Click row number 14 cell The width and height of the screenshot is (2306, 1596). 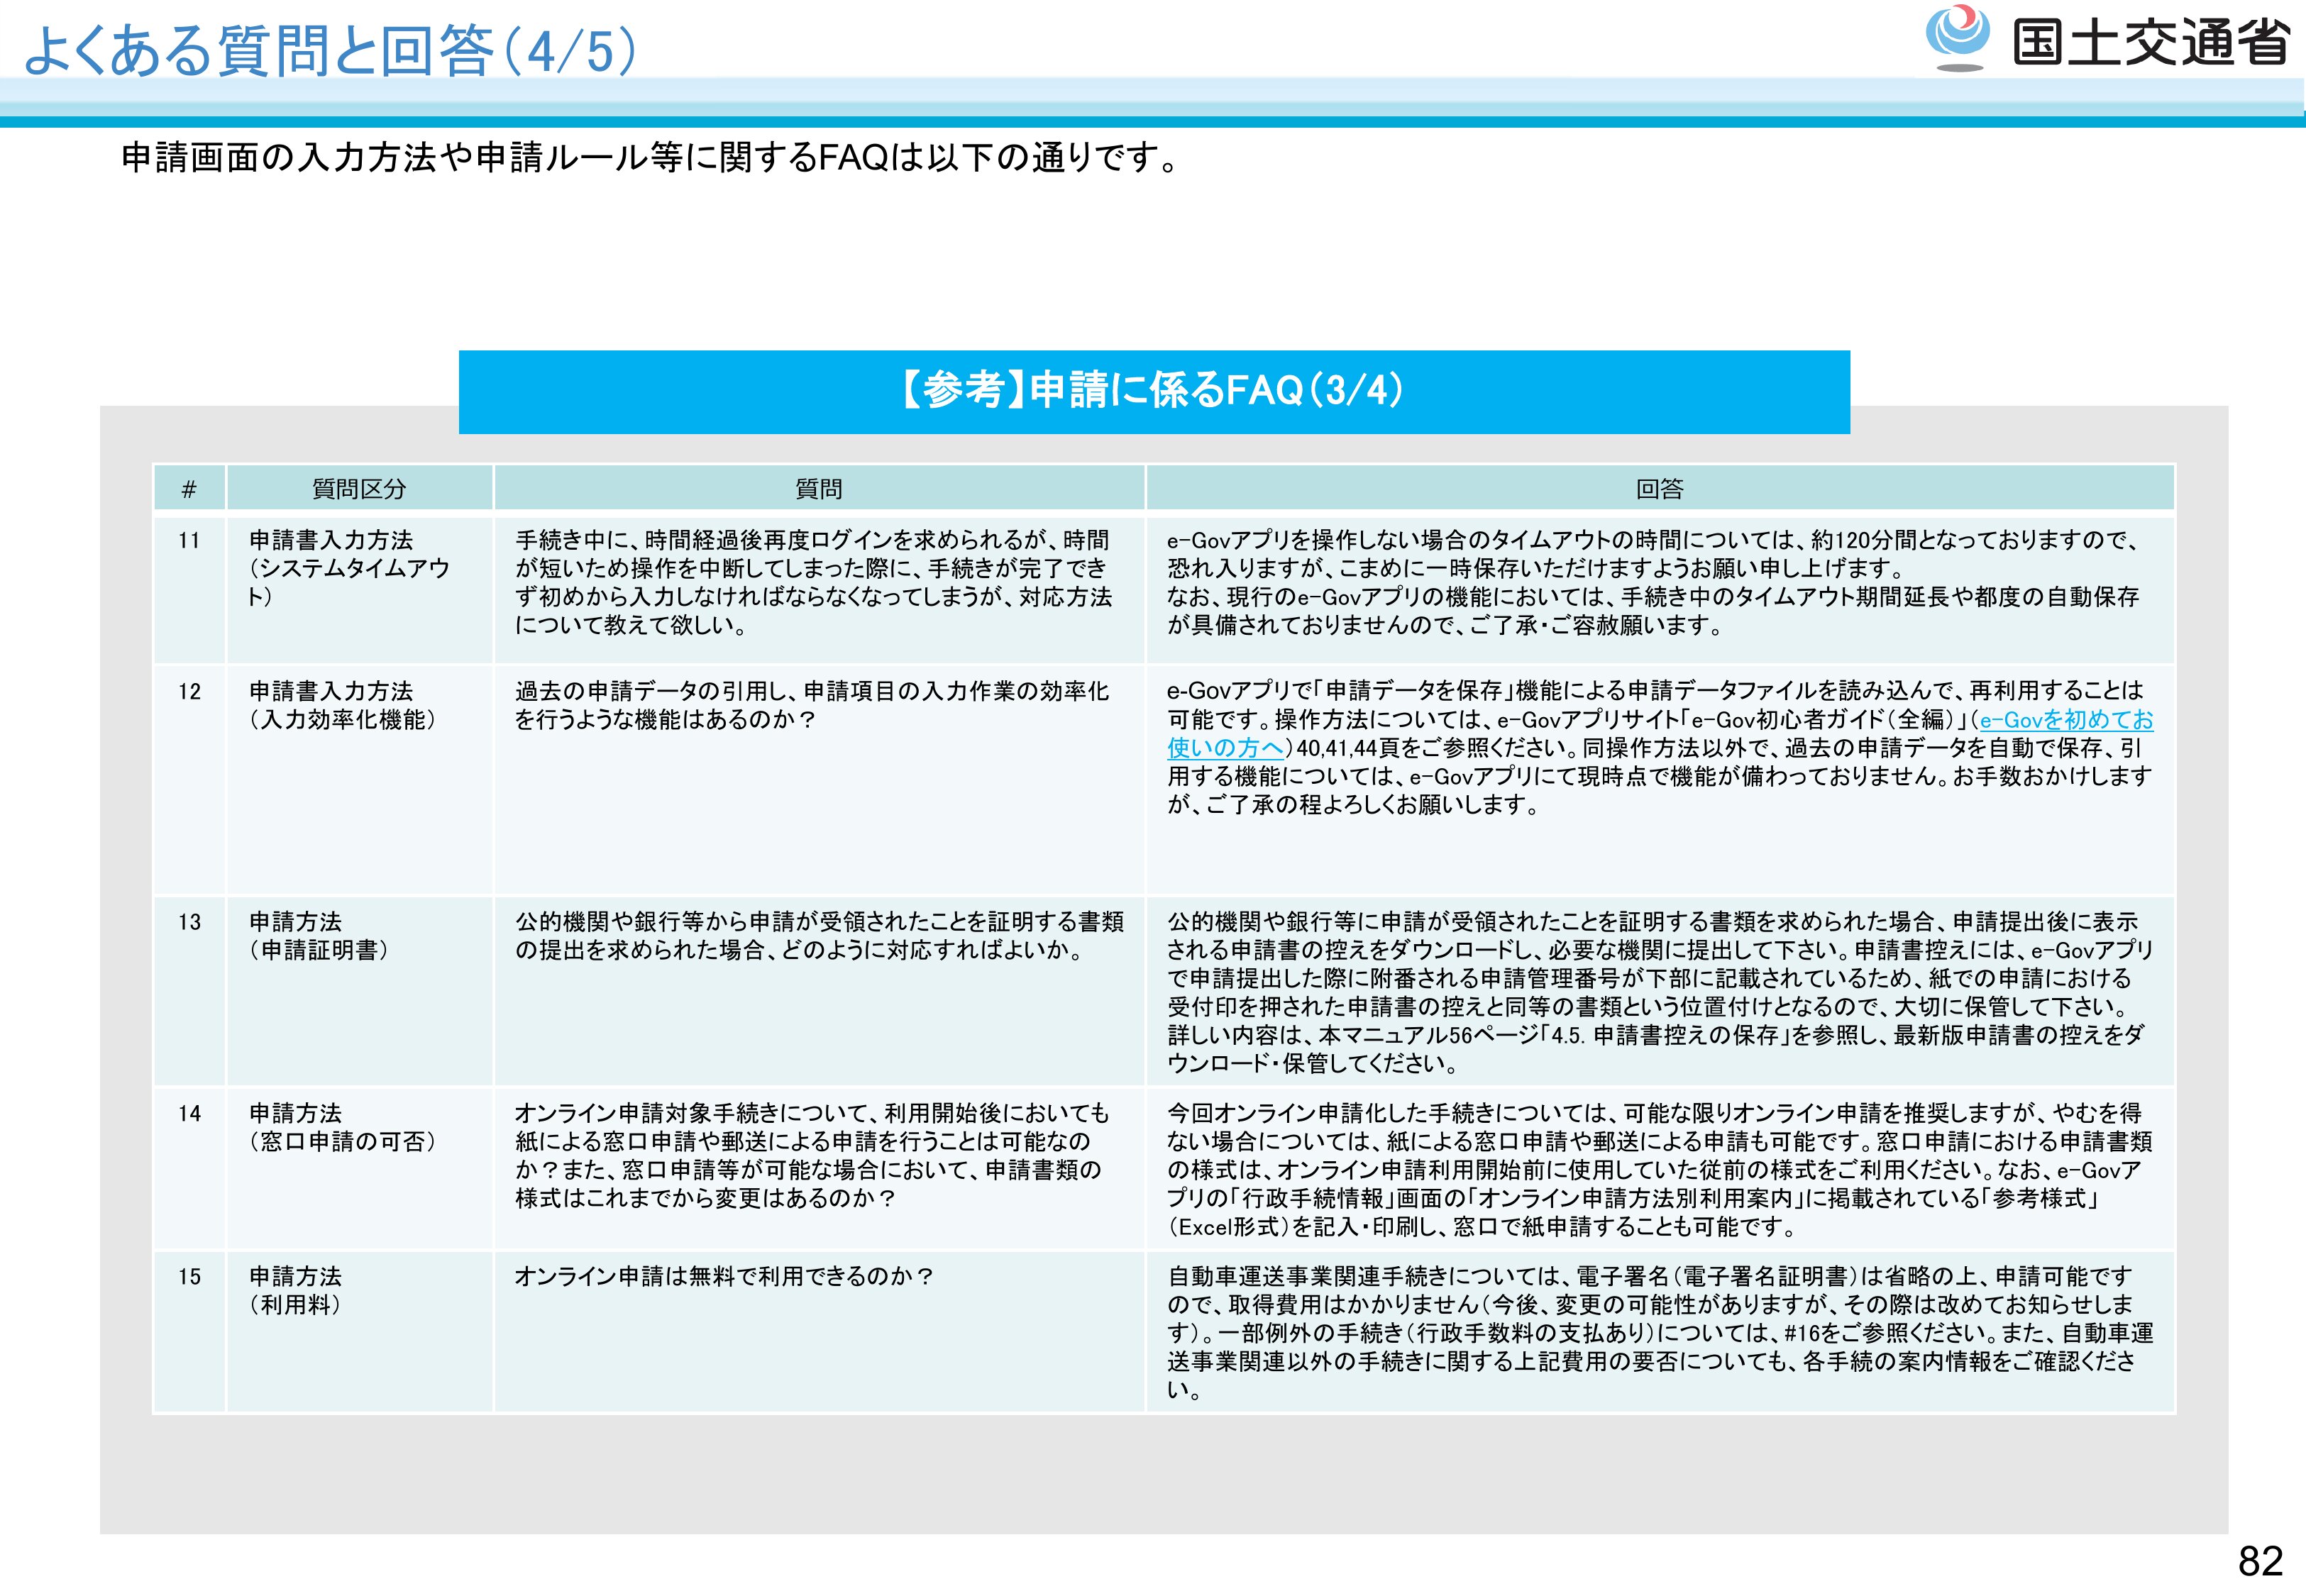coord(189,1114)
